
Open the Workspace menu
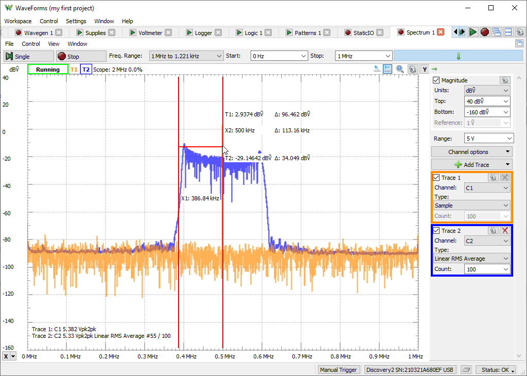pos(18,21)
